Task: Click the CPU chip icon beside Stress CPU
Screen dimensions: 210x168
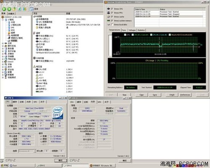Action: (x=108, y=9)
